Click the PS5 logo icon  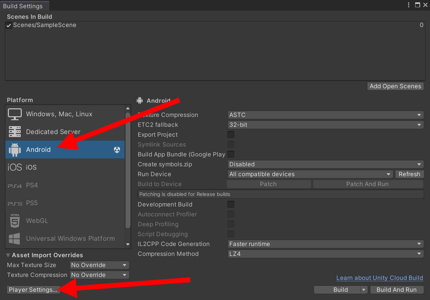[15, 203]
